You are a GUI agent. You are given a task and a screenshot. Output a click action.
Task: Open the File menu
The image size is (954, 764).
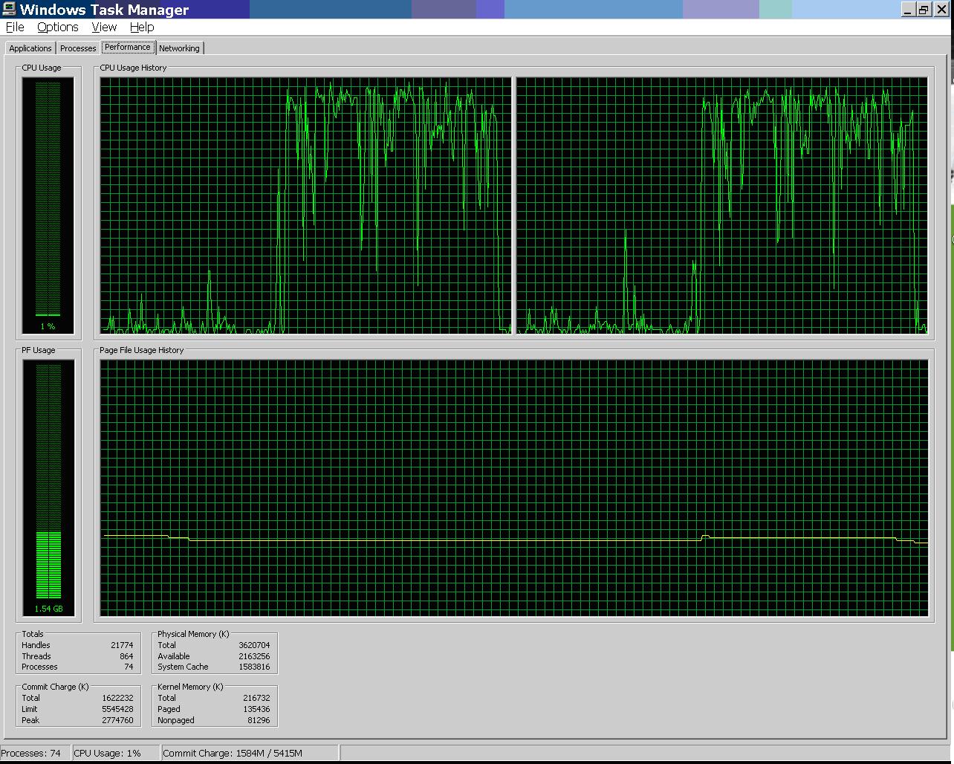tap(15, 27)
